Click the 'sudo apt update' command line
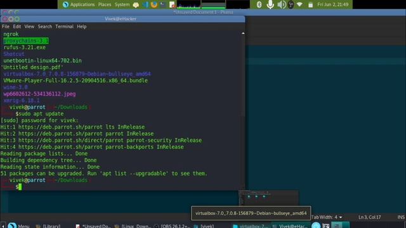 coord(41,114)
